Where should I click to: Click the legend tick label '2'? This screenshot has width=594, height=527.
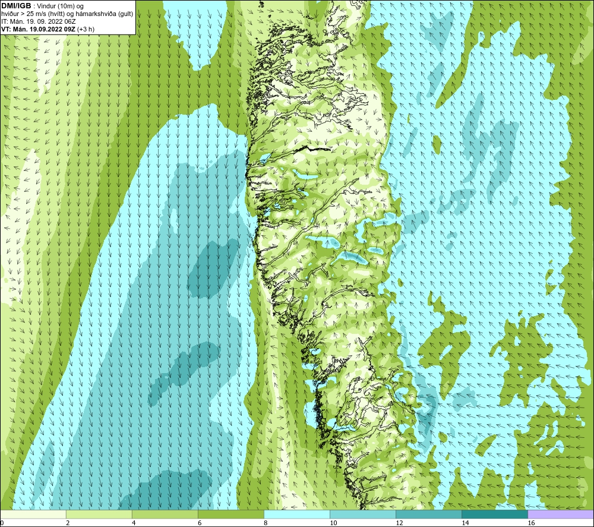click(68, 523)
